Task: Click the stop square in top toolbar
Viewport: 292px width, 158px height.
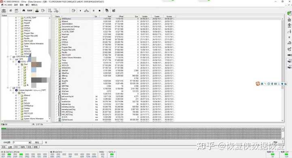Action: pyautogui.click(x=99, y=11)
